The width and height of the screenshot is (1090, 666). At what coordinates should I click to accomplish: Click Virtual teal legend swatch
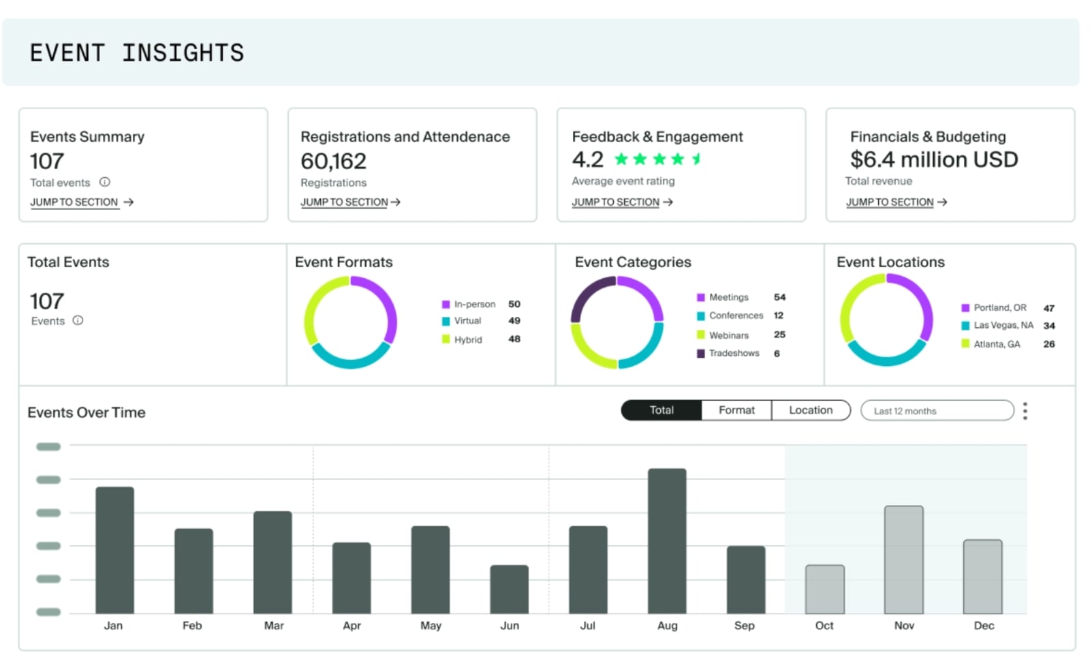pos(446,321)
